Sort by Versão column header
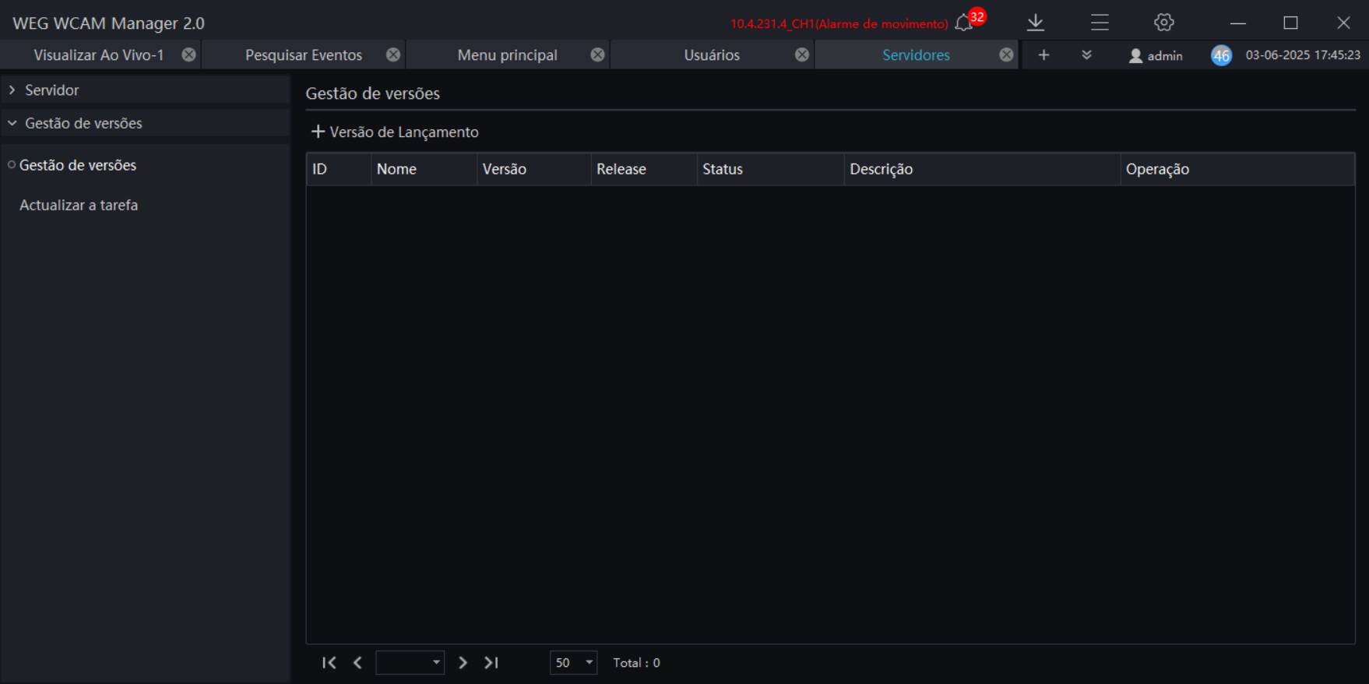 click(533, 169)
